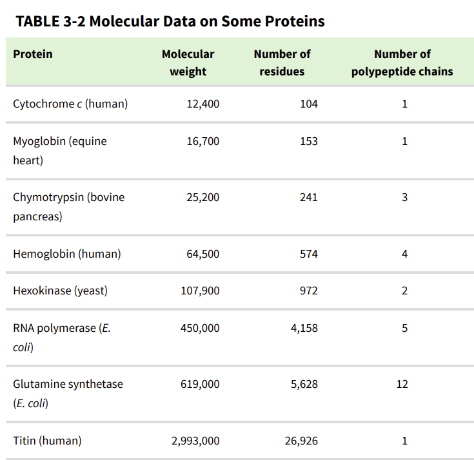Select the 4,158 residues value

click(304, 329)
